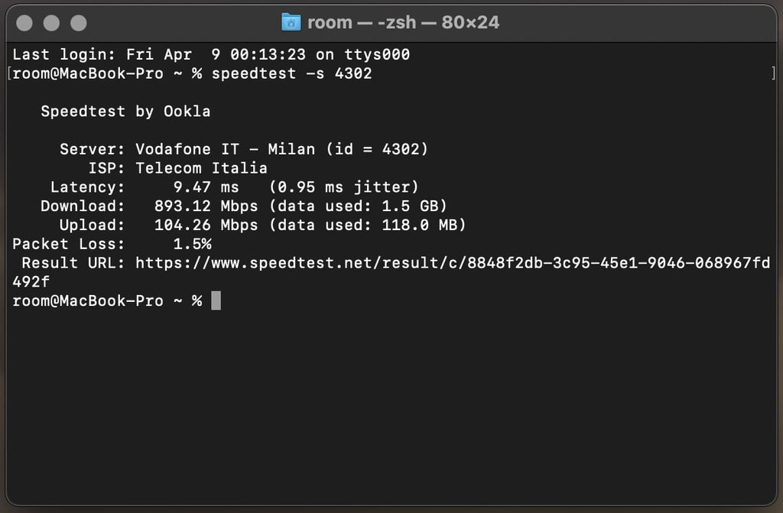
Task: Click the empty terminal area below the prompt
Action: (x=391, y=404)
